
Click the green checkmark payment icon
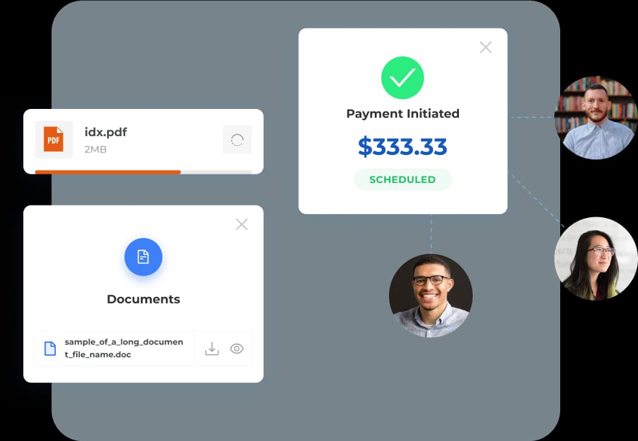click(403, 78)
